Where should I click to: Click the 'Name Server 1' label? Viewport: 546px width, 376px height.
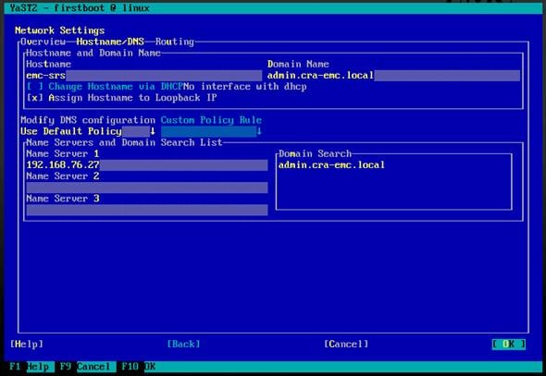tap(63, 153)
